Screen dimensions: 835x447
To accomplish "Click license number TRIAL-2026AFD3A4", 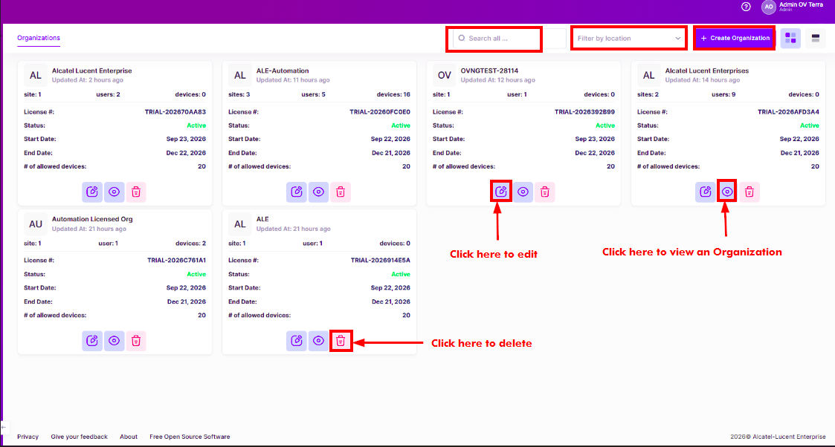I will pyautogui.click(x=788, y=112).
